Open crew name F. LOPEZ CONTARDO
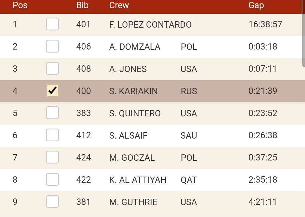Viewport: 305px width, 217px height. (150, 24)
